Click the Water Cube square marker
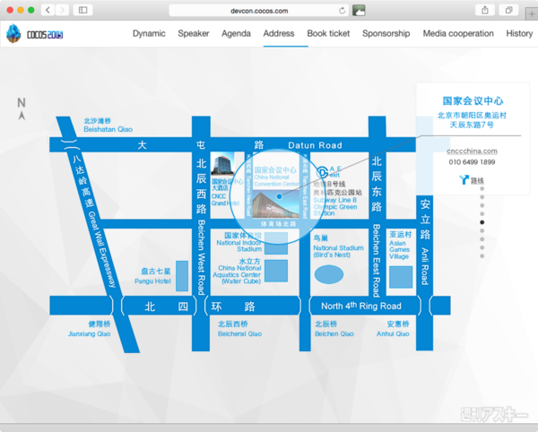Image resolution: width=538 pixels, height=432 pixels. click(276, 271)
